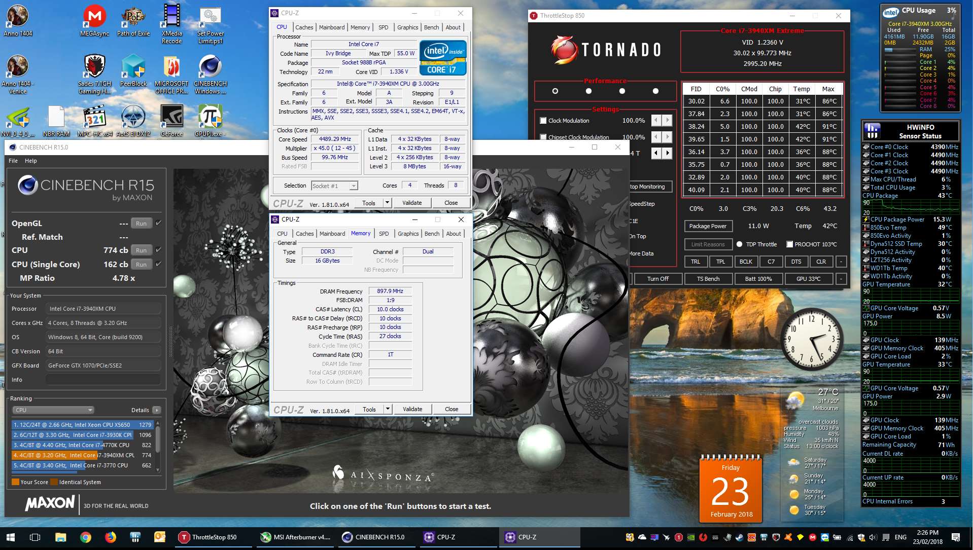Screen dimensions: 973x550
Task: Open the Anno 1404 Venice shortcut
Action: point(18,74)
